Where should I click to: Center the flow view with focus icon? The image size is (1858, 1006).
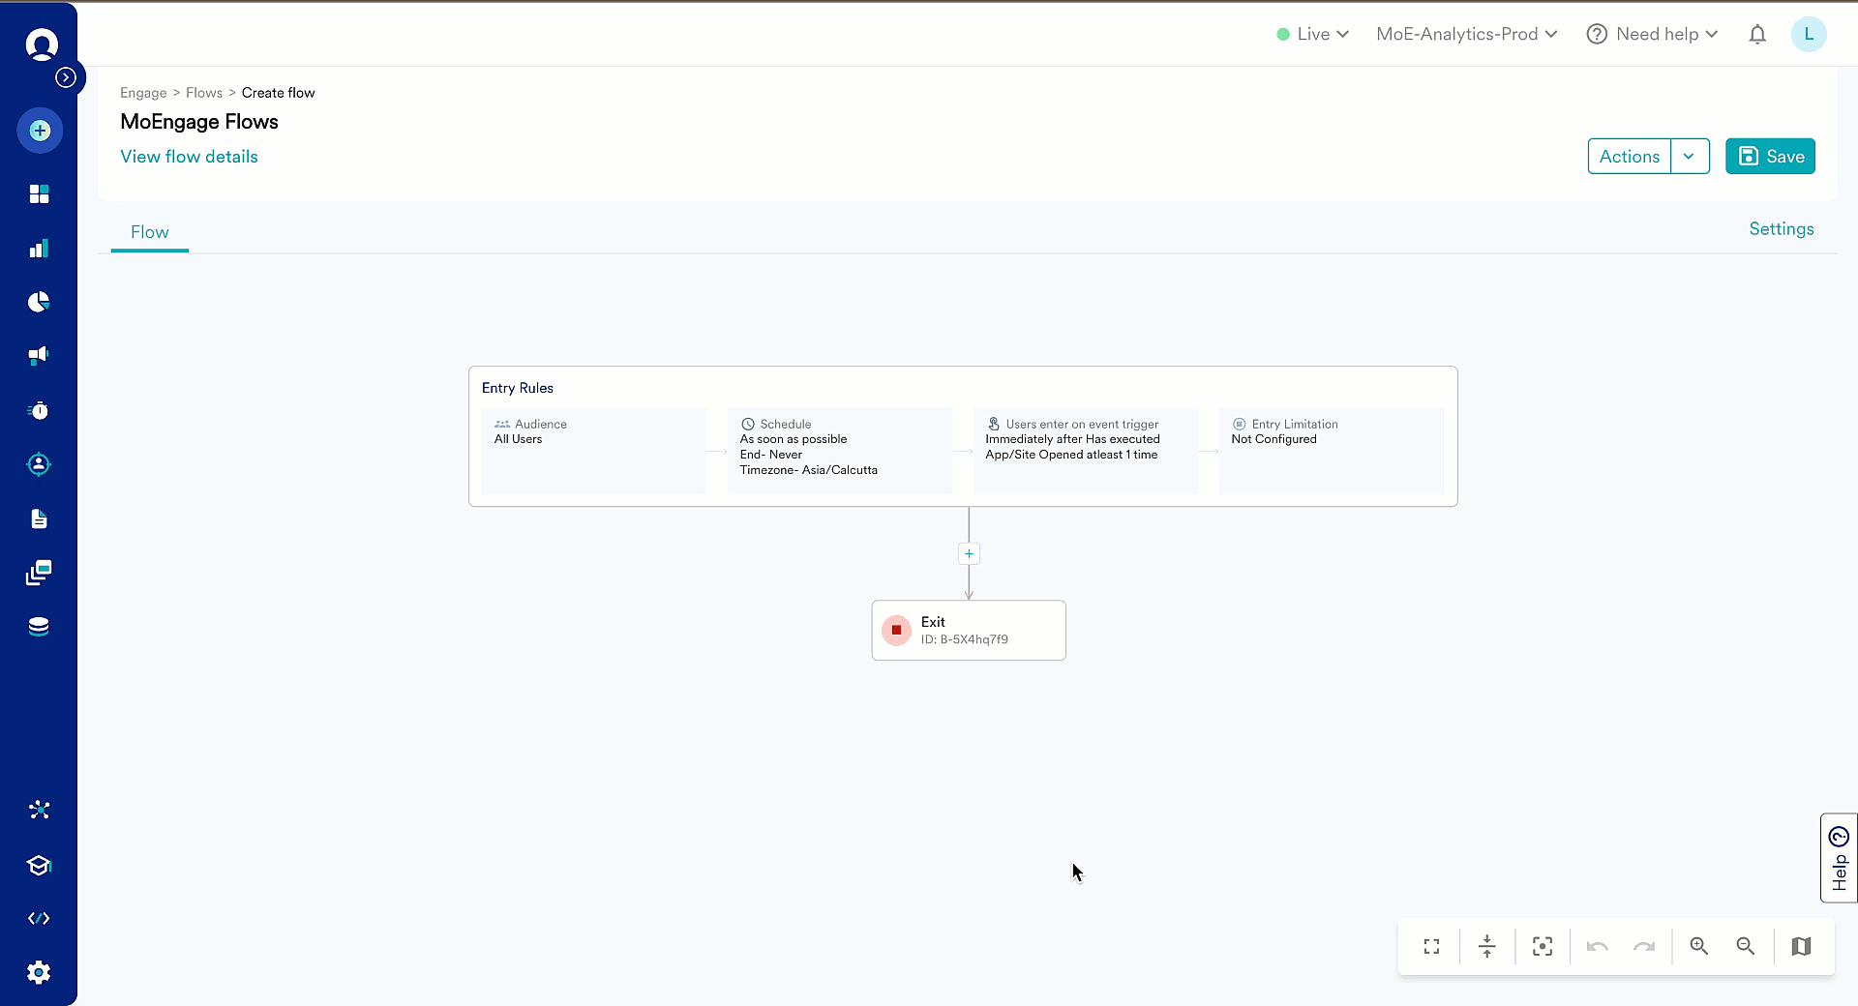1543,946
